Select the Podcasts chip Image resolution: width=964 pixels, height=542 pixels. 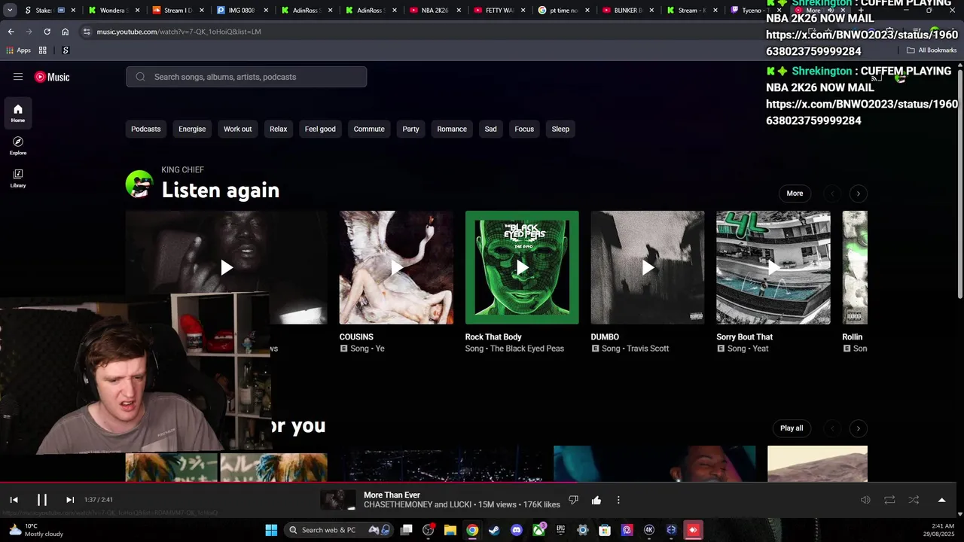[x=146, y=129]
